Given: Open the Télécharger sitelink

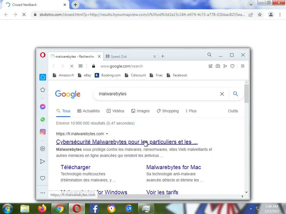Looking at the screenshot, I should pos(75,167).
